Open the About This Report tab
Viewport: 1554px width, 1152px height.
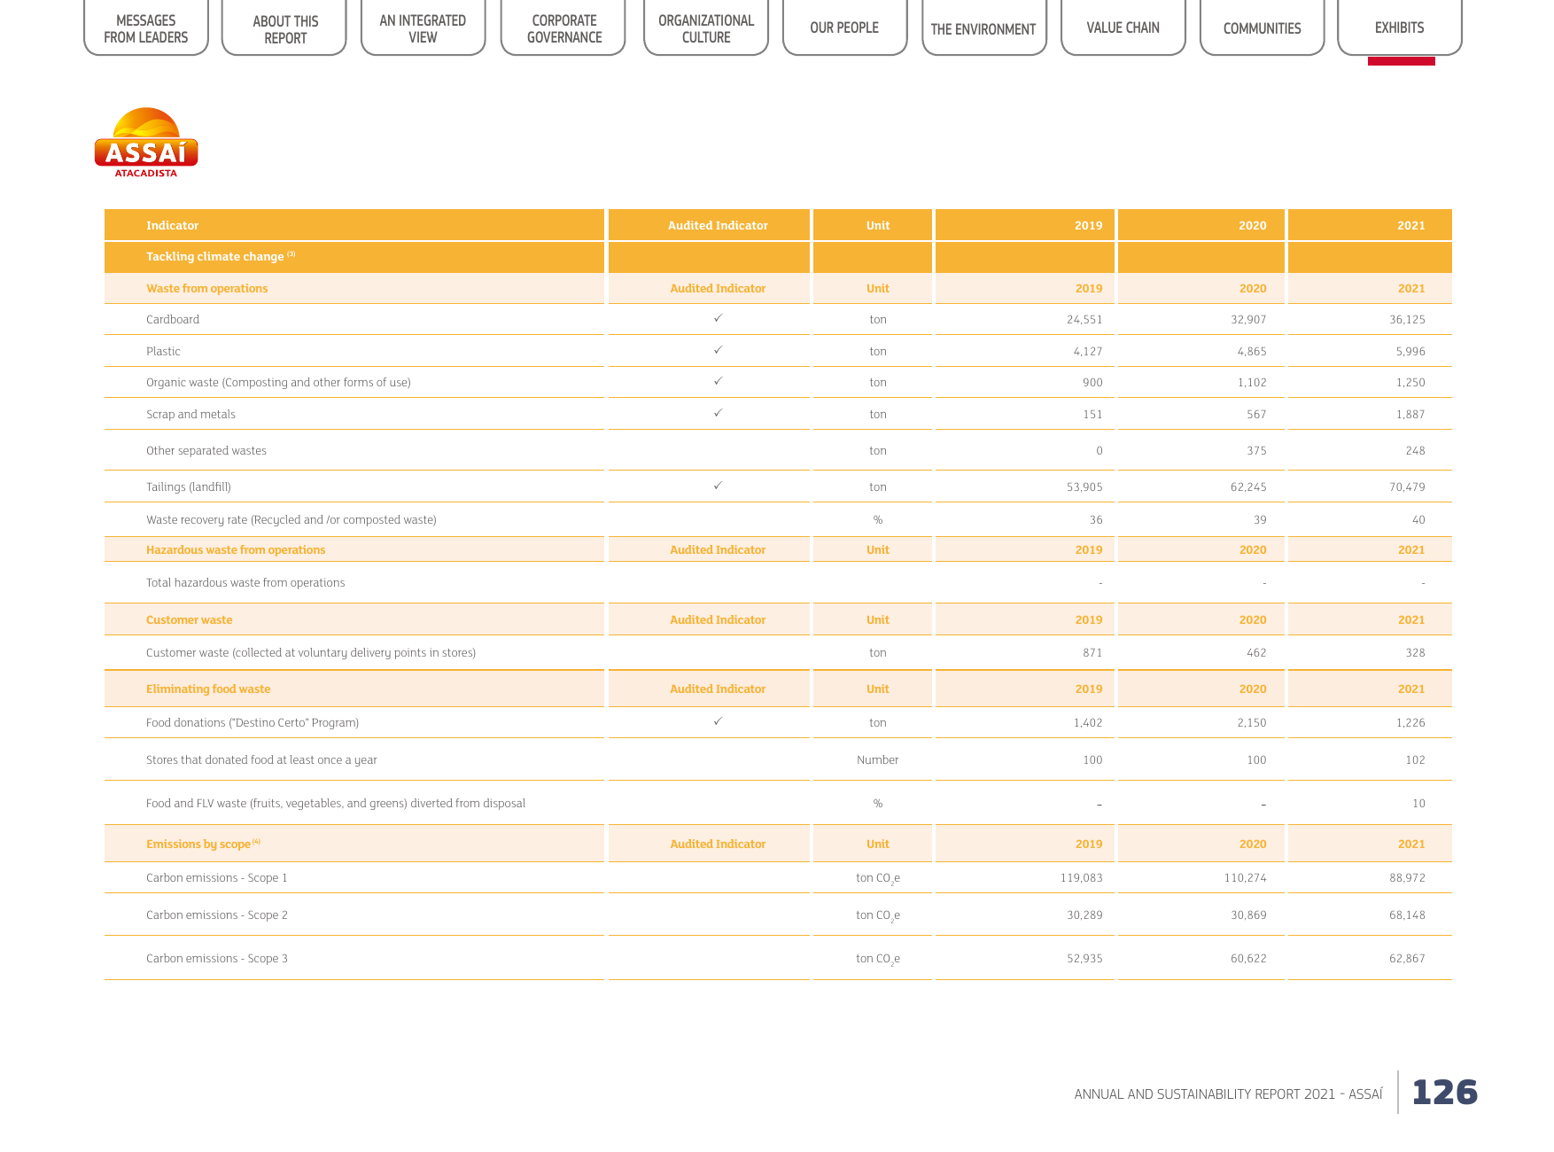284,27
